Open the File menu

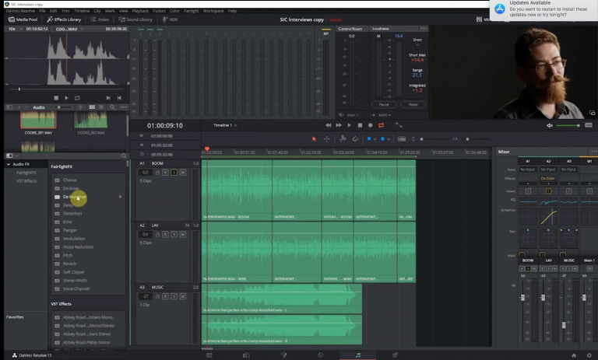pos(42,11)
